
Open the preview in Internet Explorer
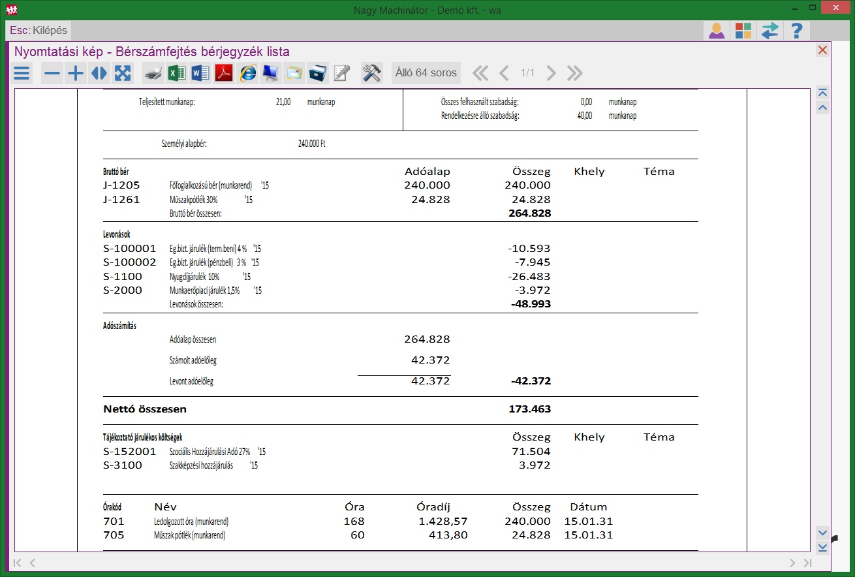pyautogui.click(x=247, y=73)
